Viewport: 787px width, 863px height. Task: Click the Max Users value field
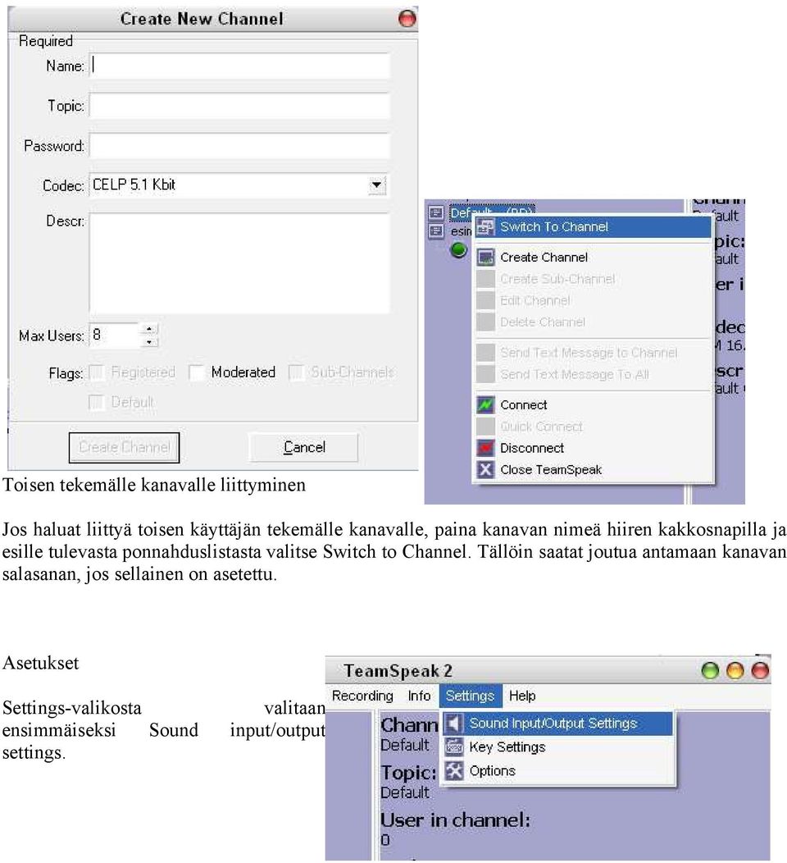(115, 336)
